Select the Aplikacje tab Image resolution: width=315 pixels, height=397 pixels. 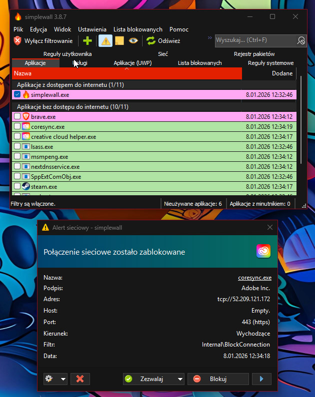(x=35, y=63)
